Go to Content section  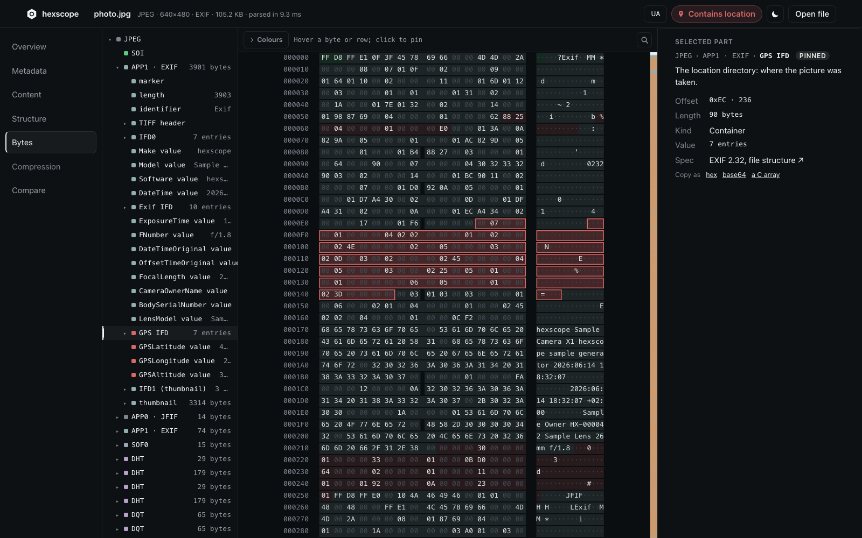(51, 95)
